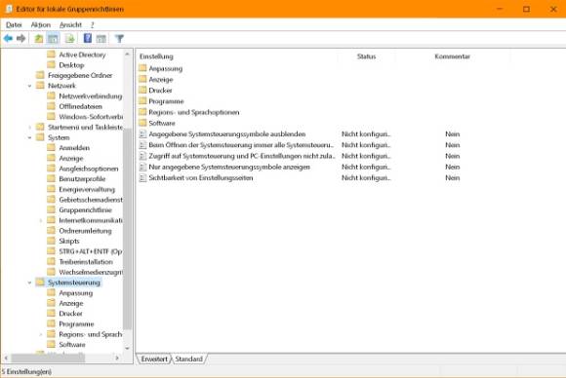Minimize the Gruppenrichtlinien editor window
This screenshot has width=566, height=378.
coord(500,9)
